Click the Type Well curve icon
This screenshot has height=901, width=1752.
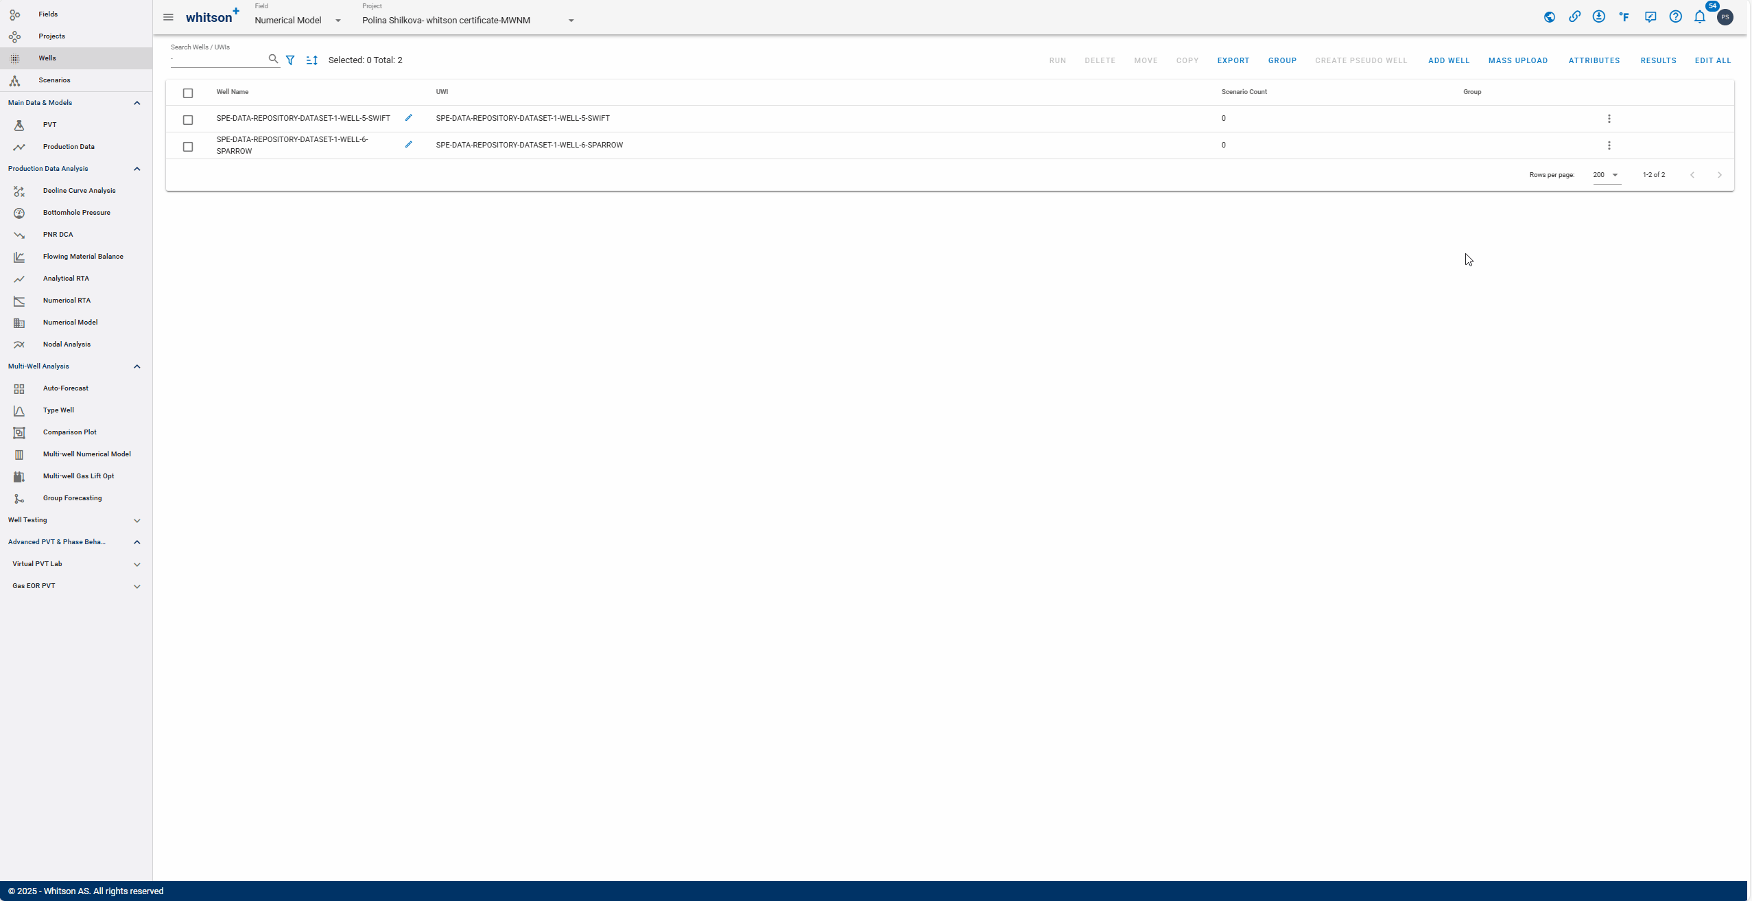19,410
